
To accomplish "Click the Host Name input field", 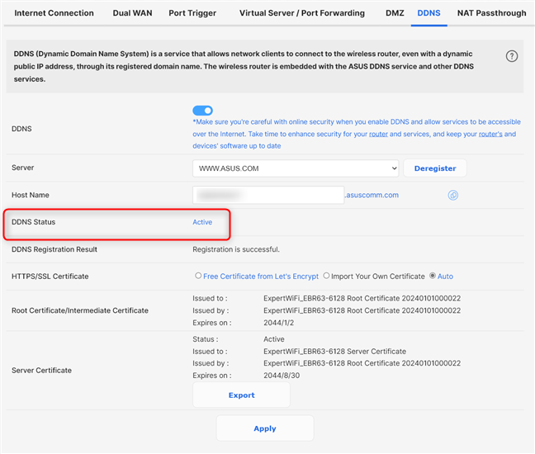I will [x=267, y=196].
